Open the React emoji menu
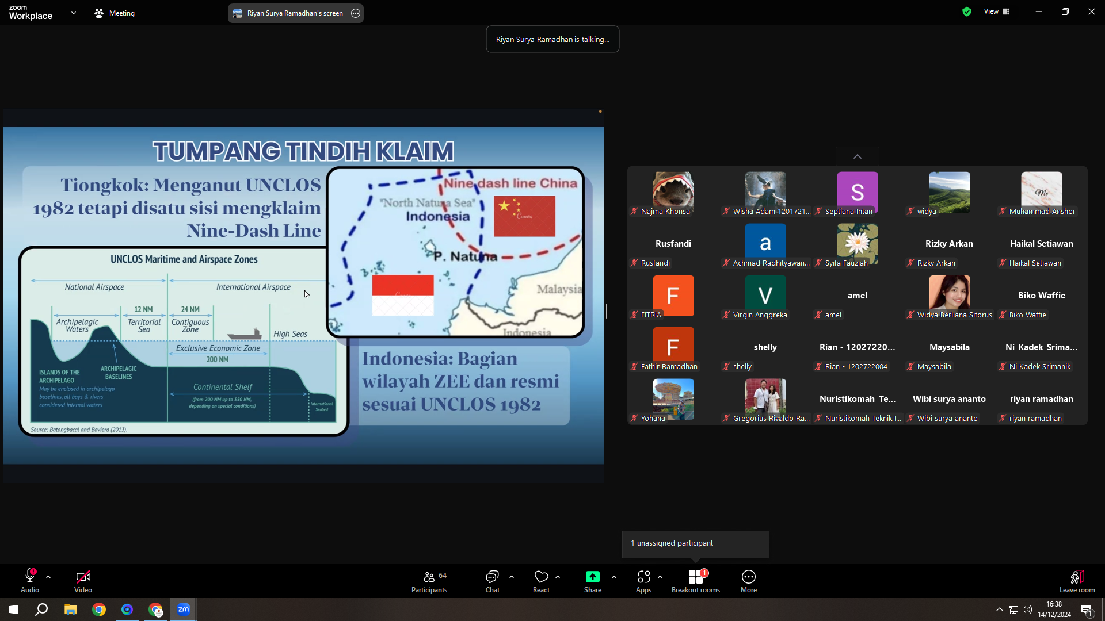 tap(541, 581)
